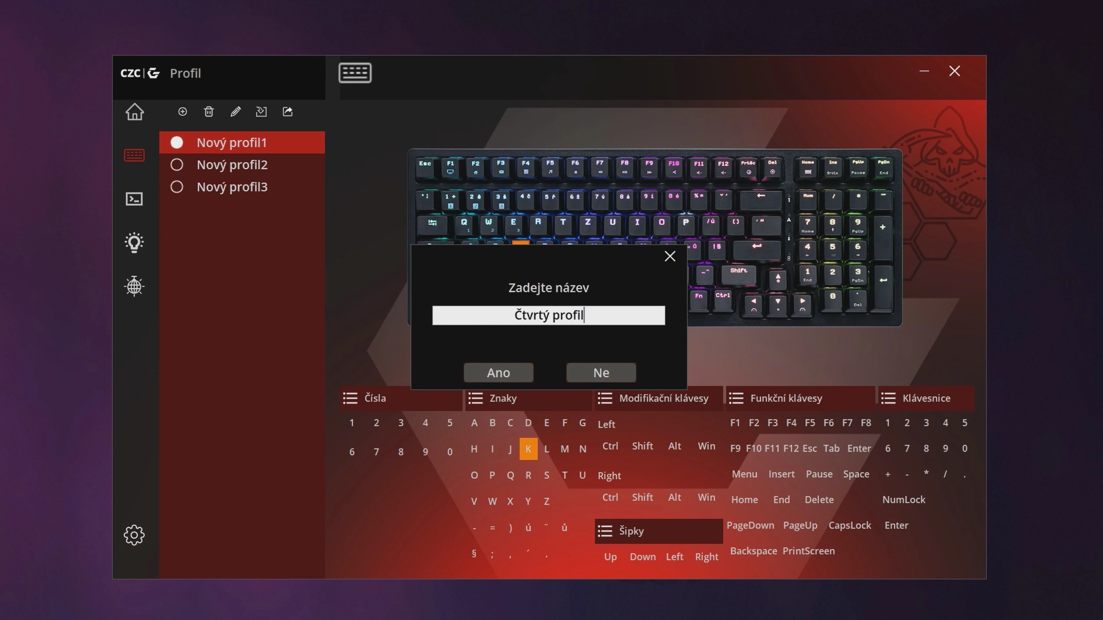Confirm the name with the Ano button

pyautogui.click(x=498, y=373)
